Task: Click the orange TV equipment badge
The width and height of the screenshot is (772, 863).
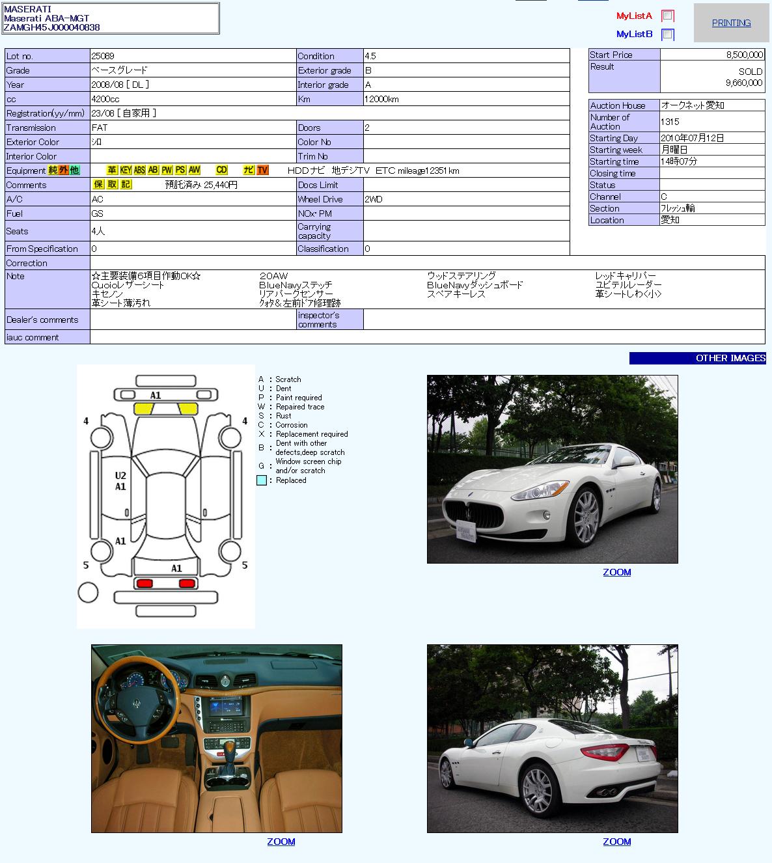Action: click(262, 171)
